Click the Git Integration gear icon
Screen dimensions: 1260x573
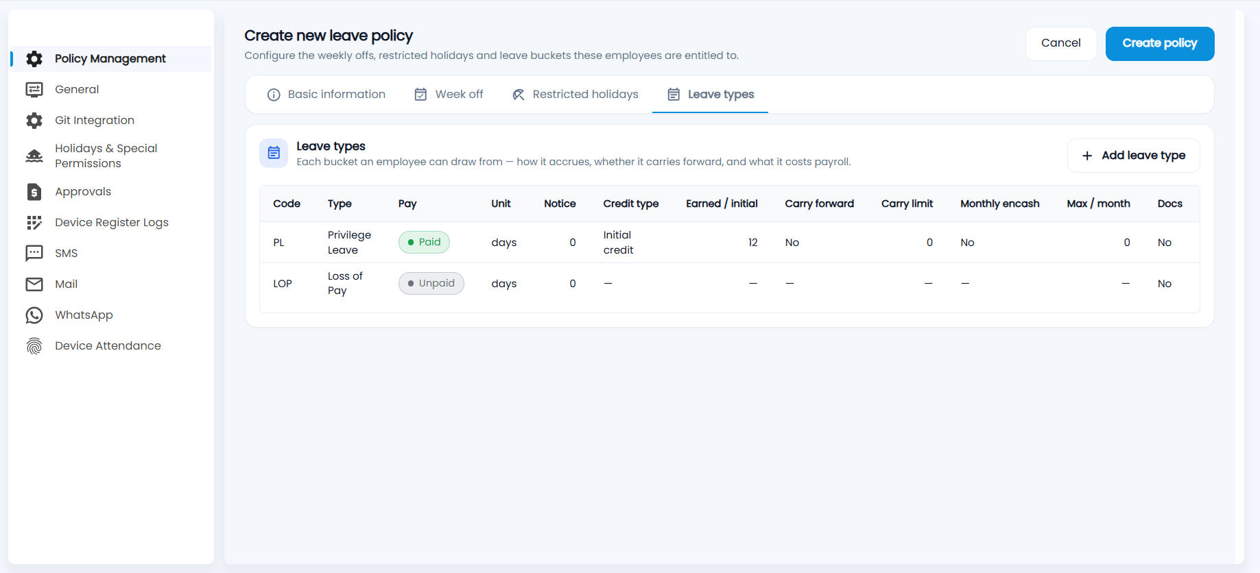tap(34, 121)
